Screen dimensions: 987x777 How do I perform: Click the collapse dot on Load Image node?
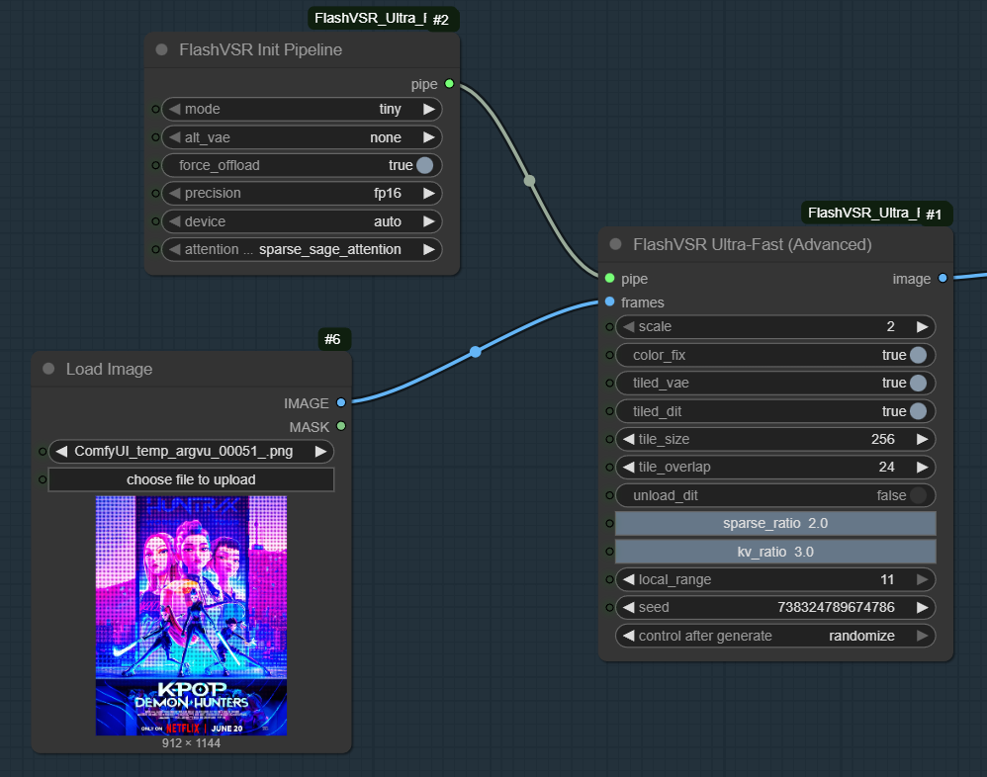tap(47, 369)
